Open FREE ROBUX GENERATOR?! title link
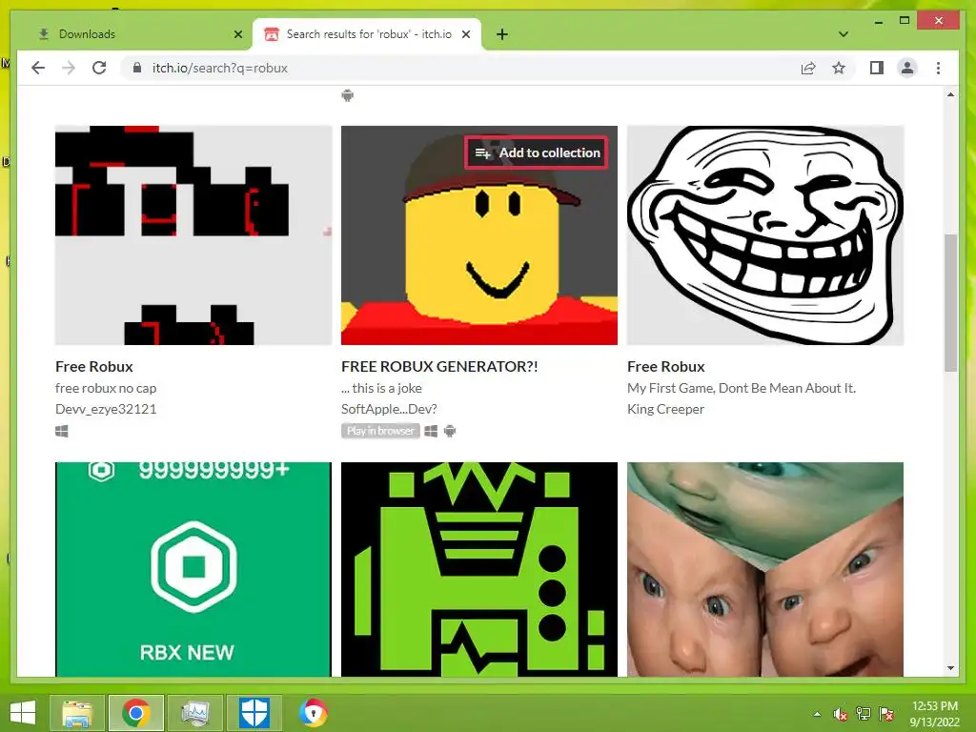Viewport: 976px width, 732px height. click(x=439, y=367)
